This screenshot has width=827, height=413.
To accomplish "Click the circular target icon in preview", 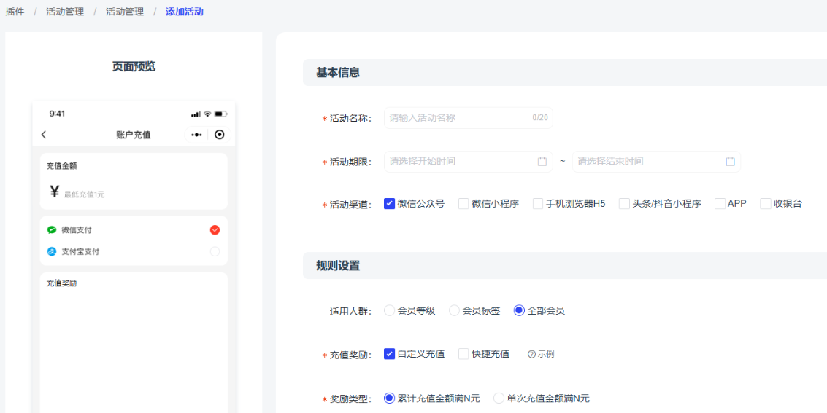I will (x=220, y=135).
